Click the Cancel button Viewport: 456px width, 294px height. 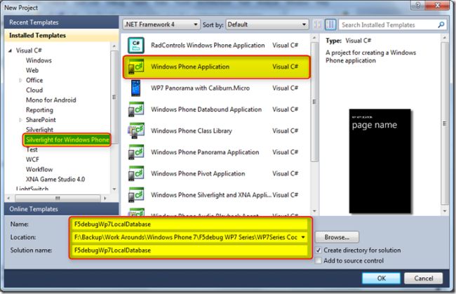click(x=424, y=279)
